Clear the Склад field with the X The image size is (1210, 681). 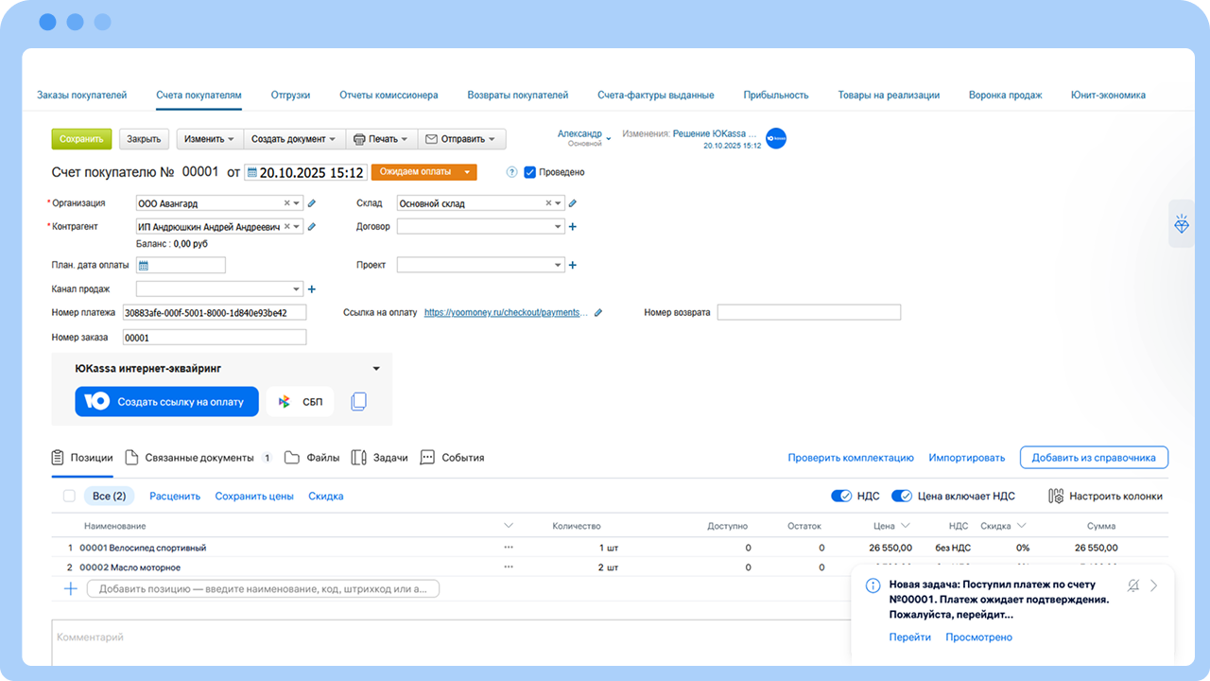548,203
